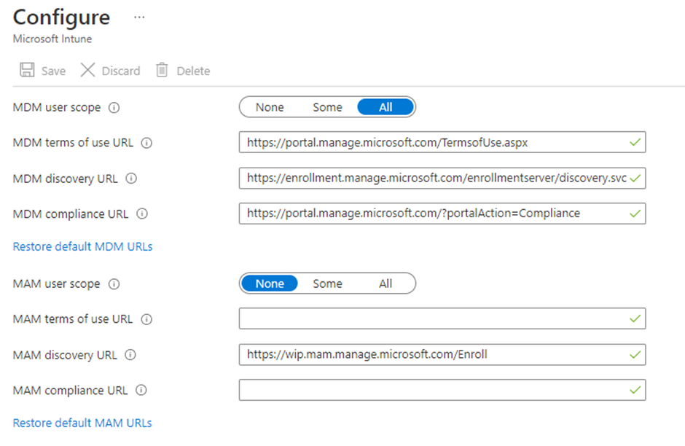Click the MAM terms of use URL label
The width and height of the screenshot is (685, 446).
(73, 319)
